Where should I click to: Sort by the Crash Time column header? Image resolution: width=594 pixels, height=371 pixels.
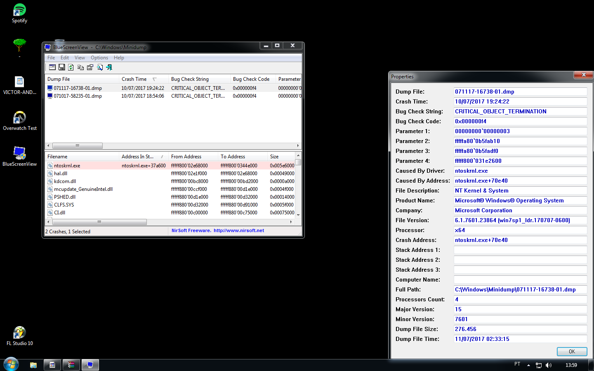[144, 79]
